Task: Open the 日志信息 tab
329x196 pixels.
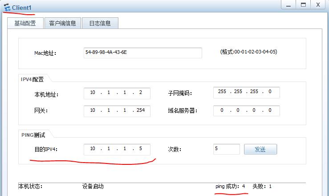Action: tap(100, 23)
